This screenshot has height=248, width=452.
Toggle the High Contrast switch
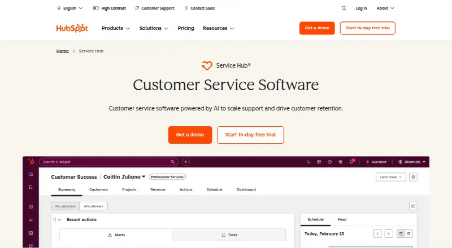point(95,8)
